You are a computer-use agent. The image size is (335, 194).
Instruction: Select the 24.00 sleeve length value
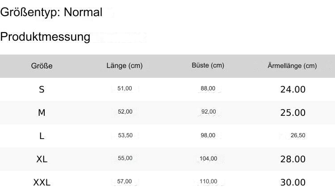[x=293, y=89]
